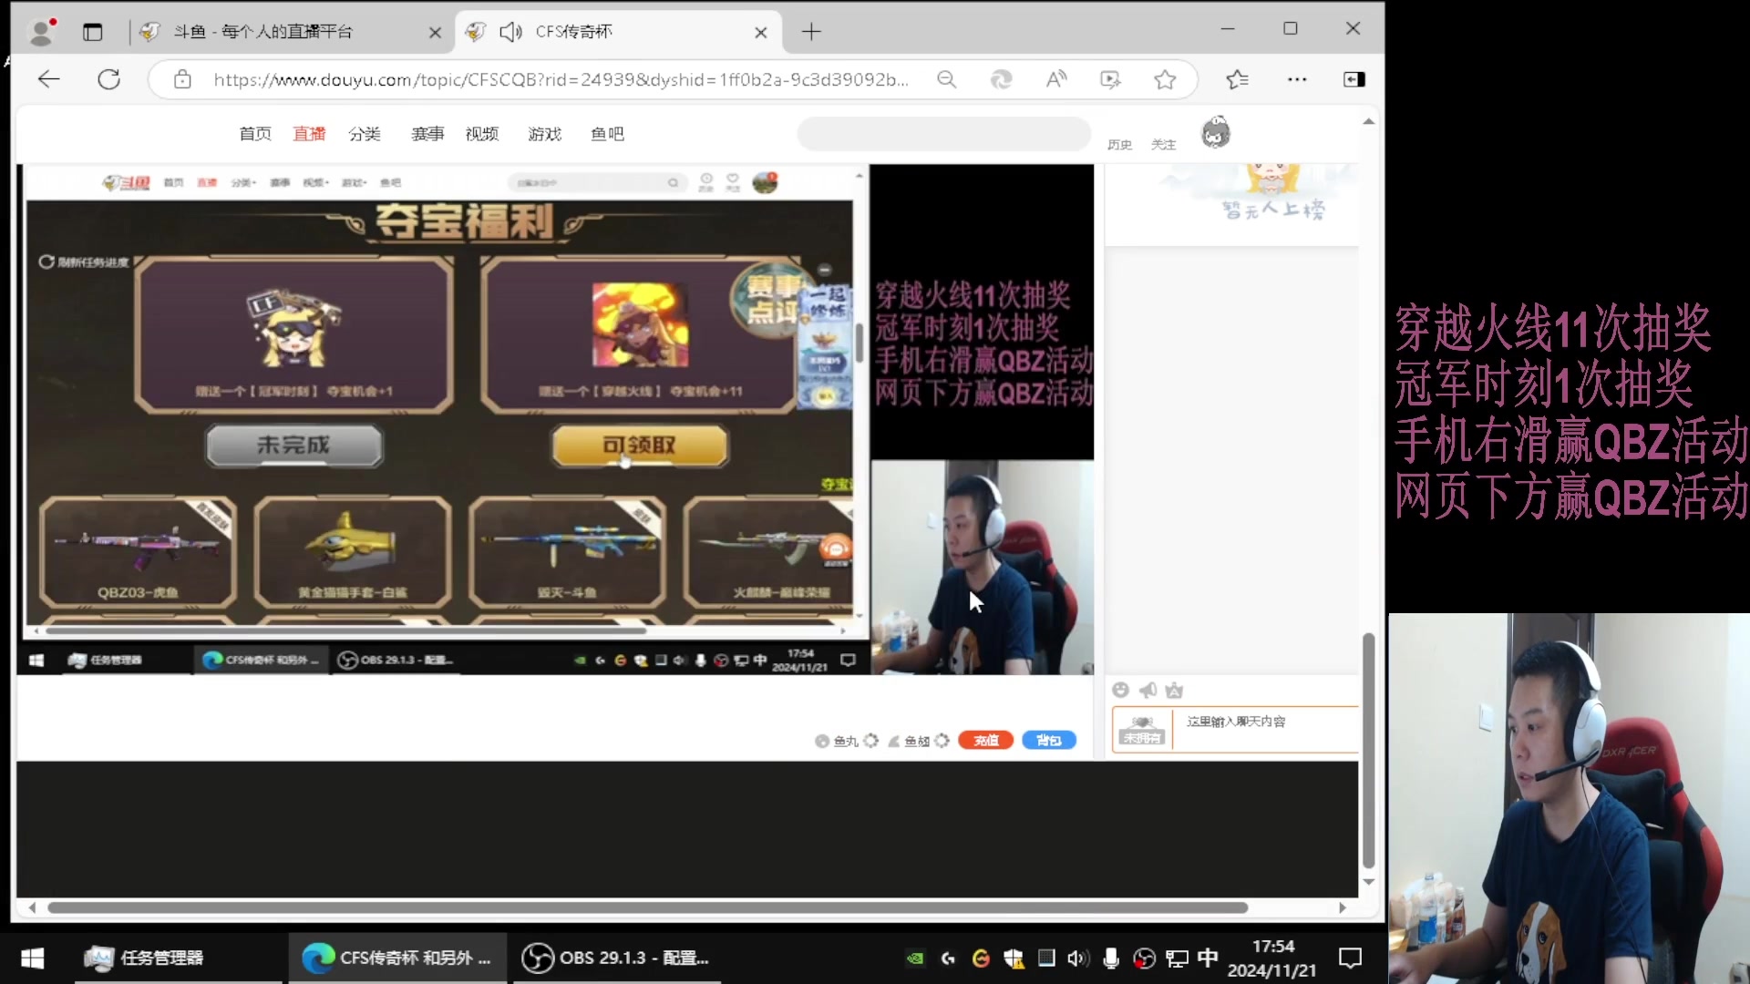Open 视频 in Douyu navigation
1750x984 pixels.
482,134
